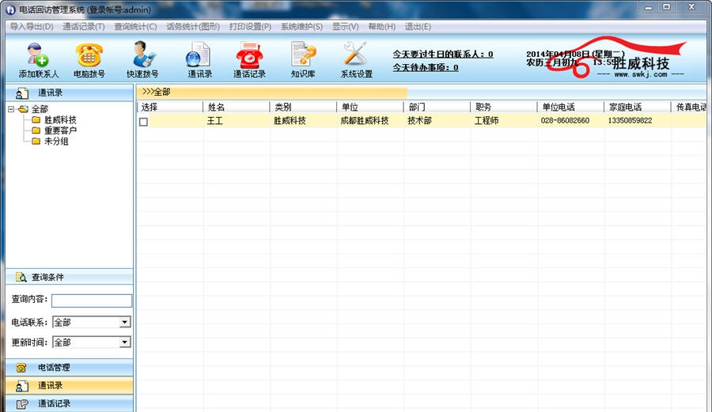712x412 pixels.
Task: Open the 查询统计(C) menu
Action: [x=135, y=26]
